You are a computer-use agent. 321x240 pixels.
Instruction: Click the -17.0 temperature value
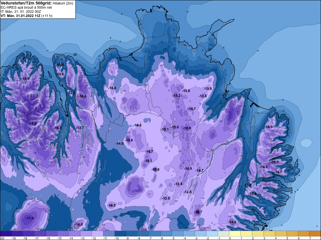pos(30,218)
